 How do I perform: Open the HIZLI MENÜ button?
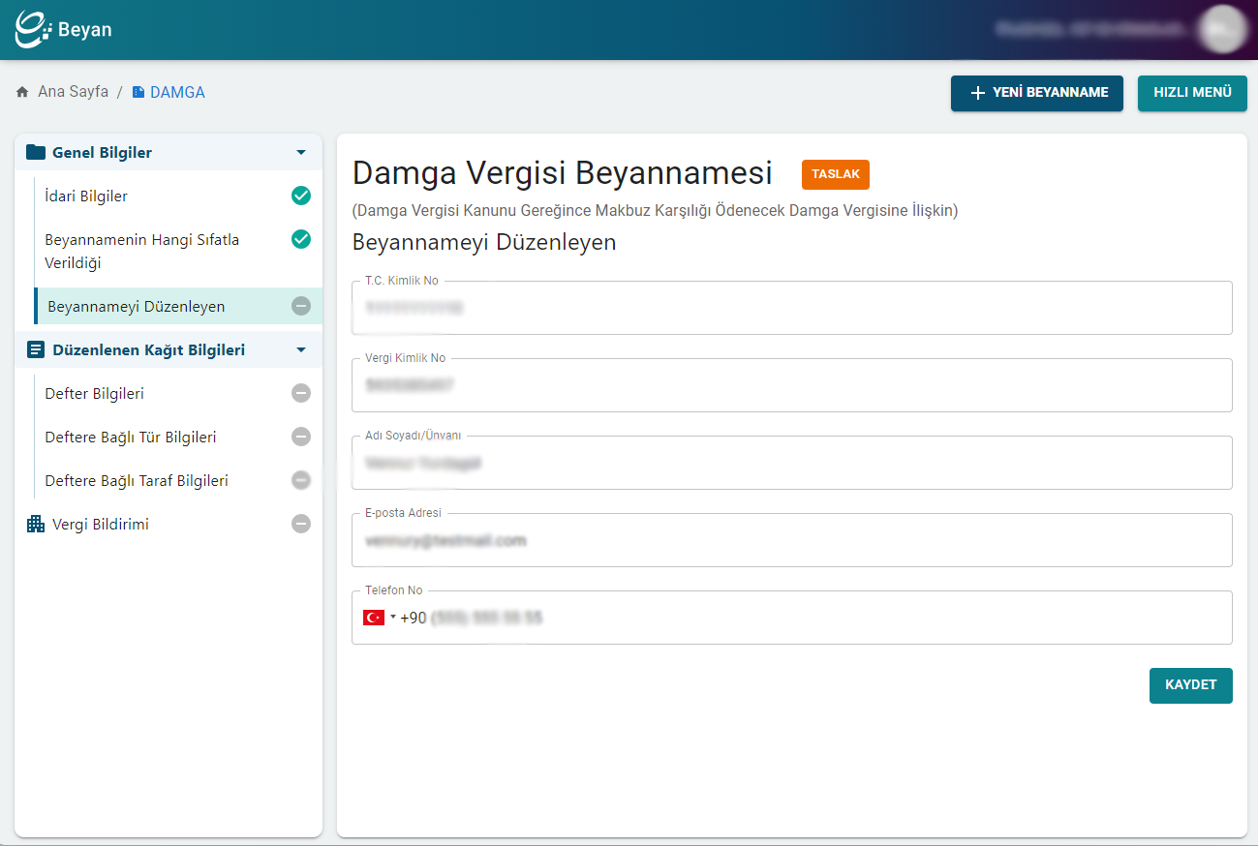[1192, 93]
